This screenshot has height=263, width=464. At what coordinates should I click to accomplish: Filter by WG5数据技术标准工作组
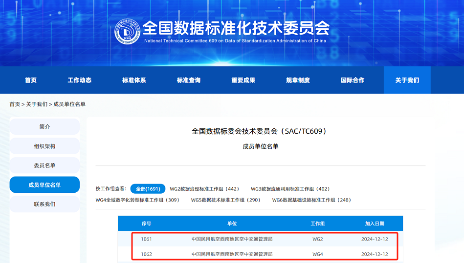pos(225,200)
